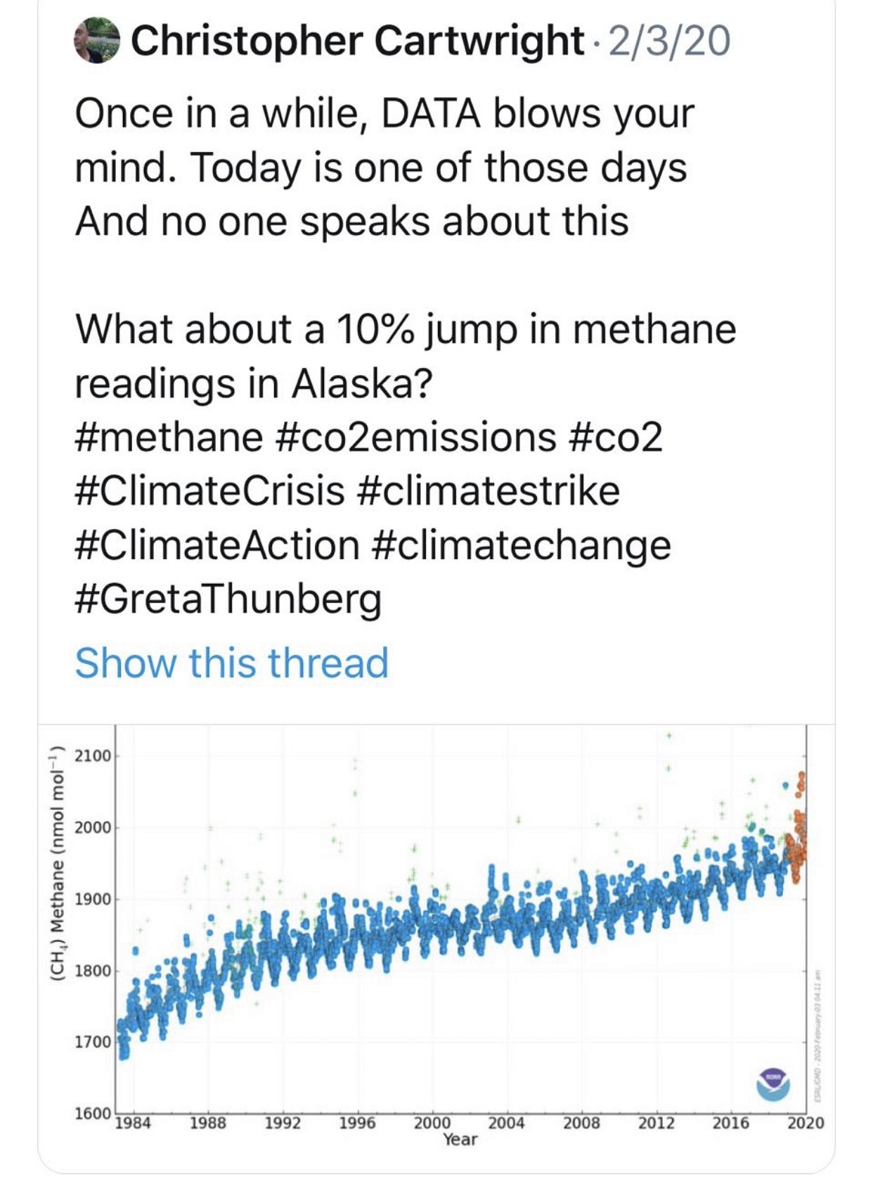This screenshot has height=1191, width=873.
Task: Open the Christopher Cartwright profile name
Action: click(x=357, y=41)
